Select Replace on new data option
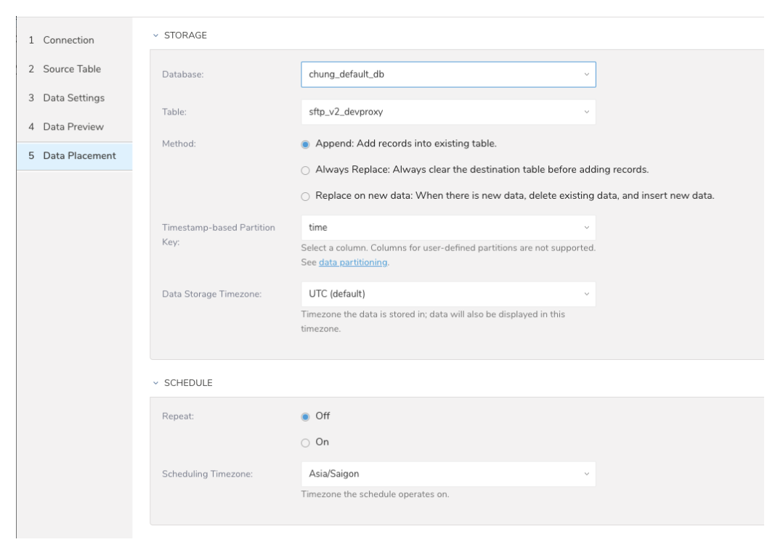Viewport: 783px width, 550px height. [305, 197]
